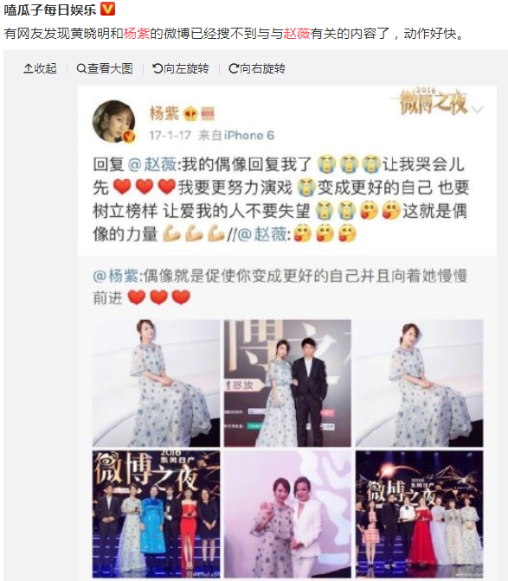Collapse the image with 收起
This screenshot has height=581, width=508.
[x=40, y=68]
